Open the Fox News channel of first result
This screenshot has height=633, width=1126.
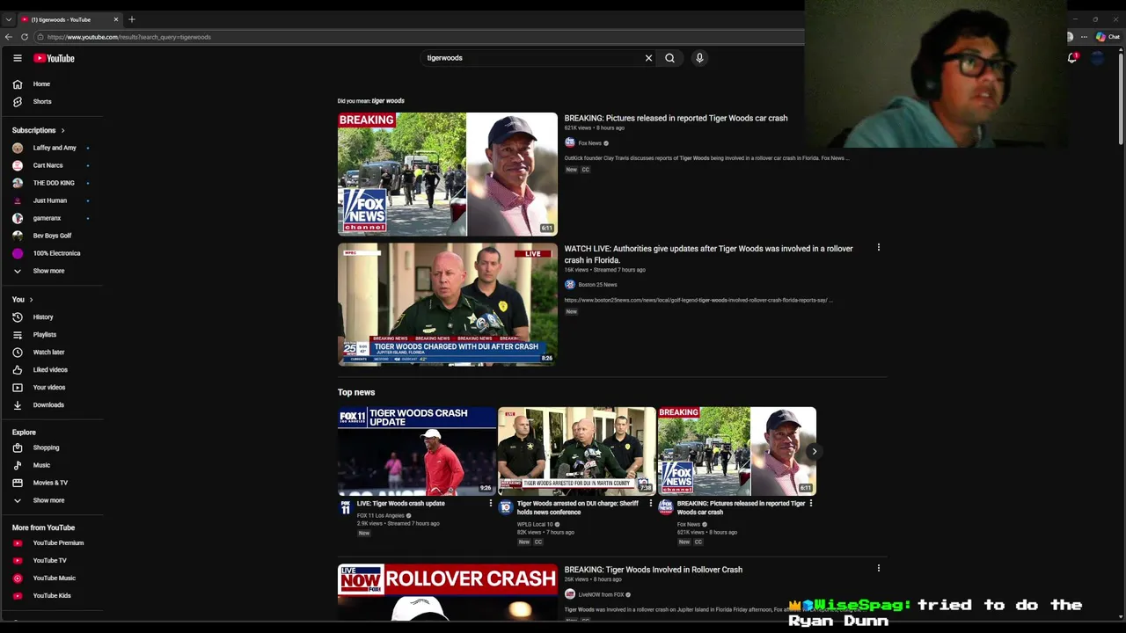pyautogui.click(x=590, y=143)
